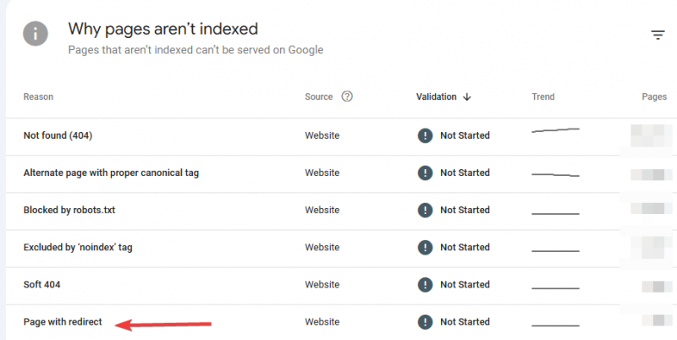Screen dimensions: 677x340
Task: Click the Alternate page trend sparkline
Action: 555,174
